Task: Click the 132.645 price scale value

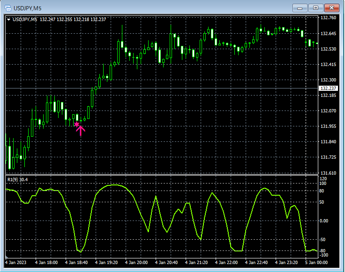Action: (x=328, y=34)
